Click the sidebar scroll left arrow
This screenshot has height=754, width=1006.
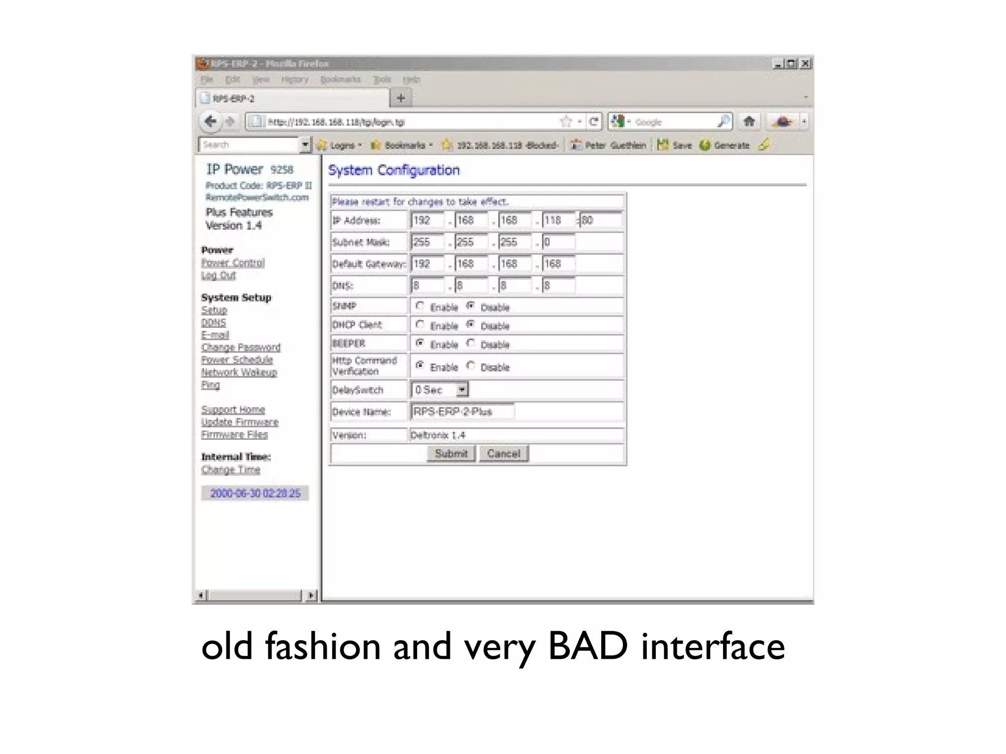coord(200,595)
